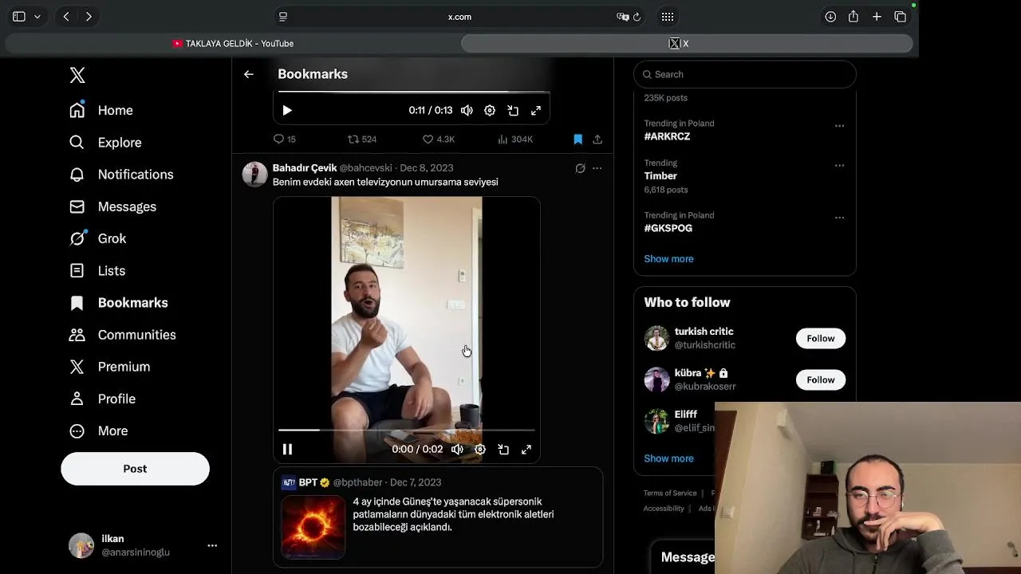Seek on the Bahadır video progress bar
This screenshot has height=574, width=1021.
coord(407,430)
